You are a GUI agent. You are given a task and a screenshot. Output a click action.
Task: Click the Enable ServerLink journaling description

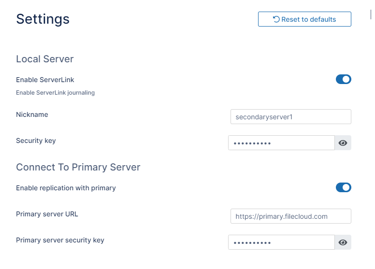(55, 93)
